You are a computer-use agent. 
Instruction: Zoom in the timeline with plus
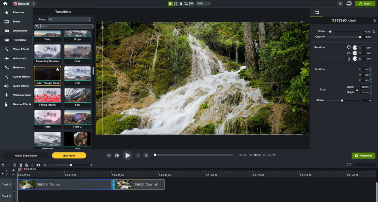click(x=91, y=165)
